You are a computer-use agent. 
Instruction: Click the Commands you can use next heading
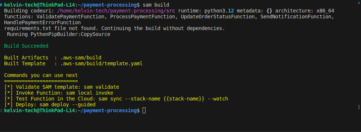[x=41, y=76]
